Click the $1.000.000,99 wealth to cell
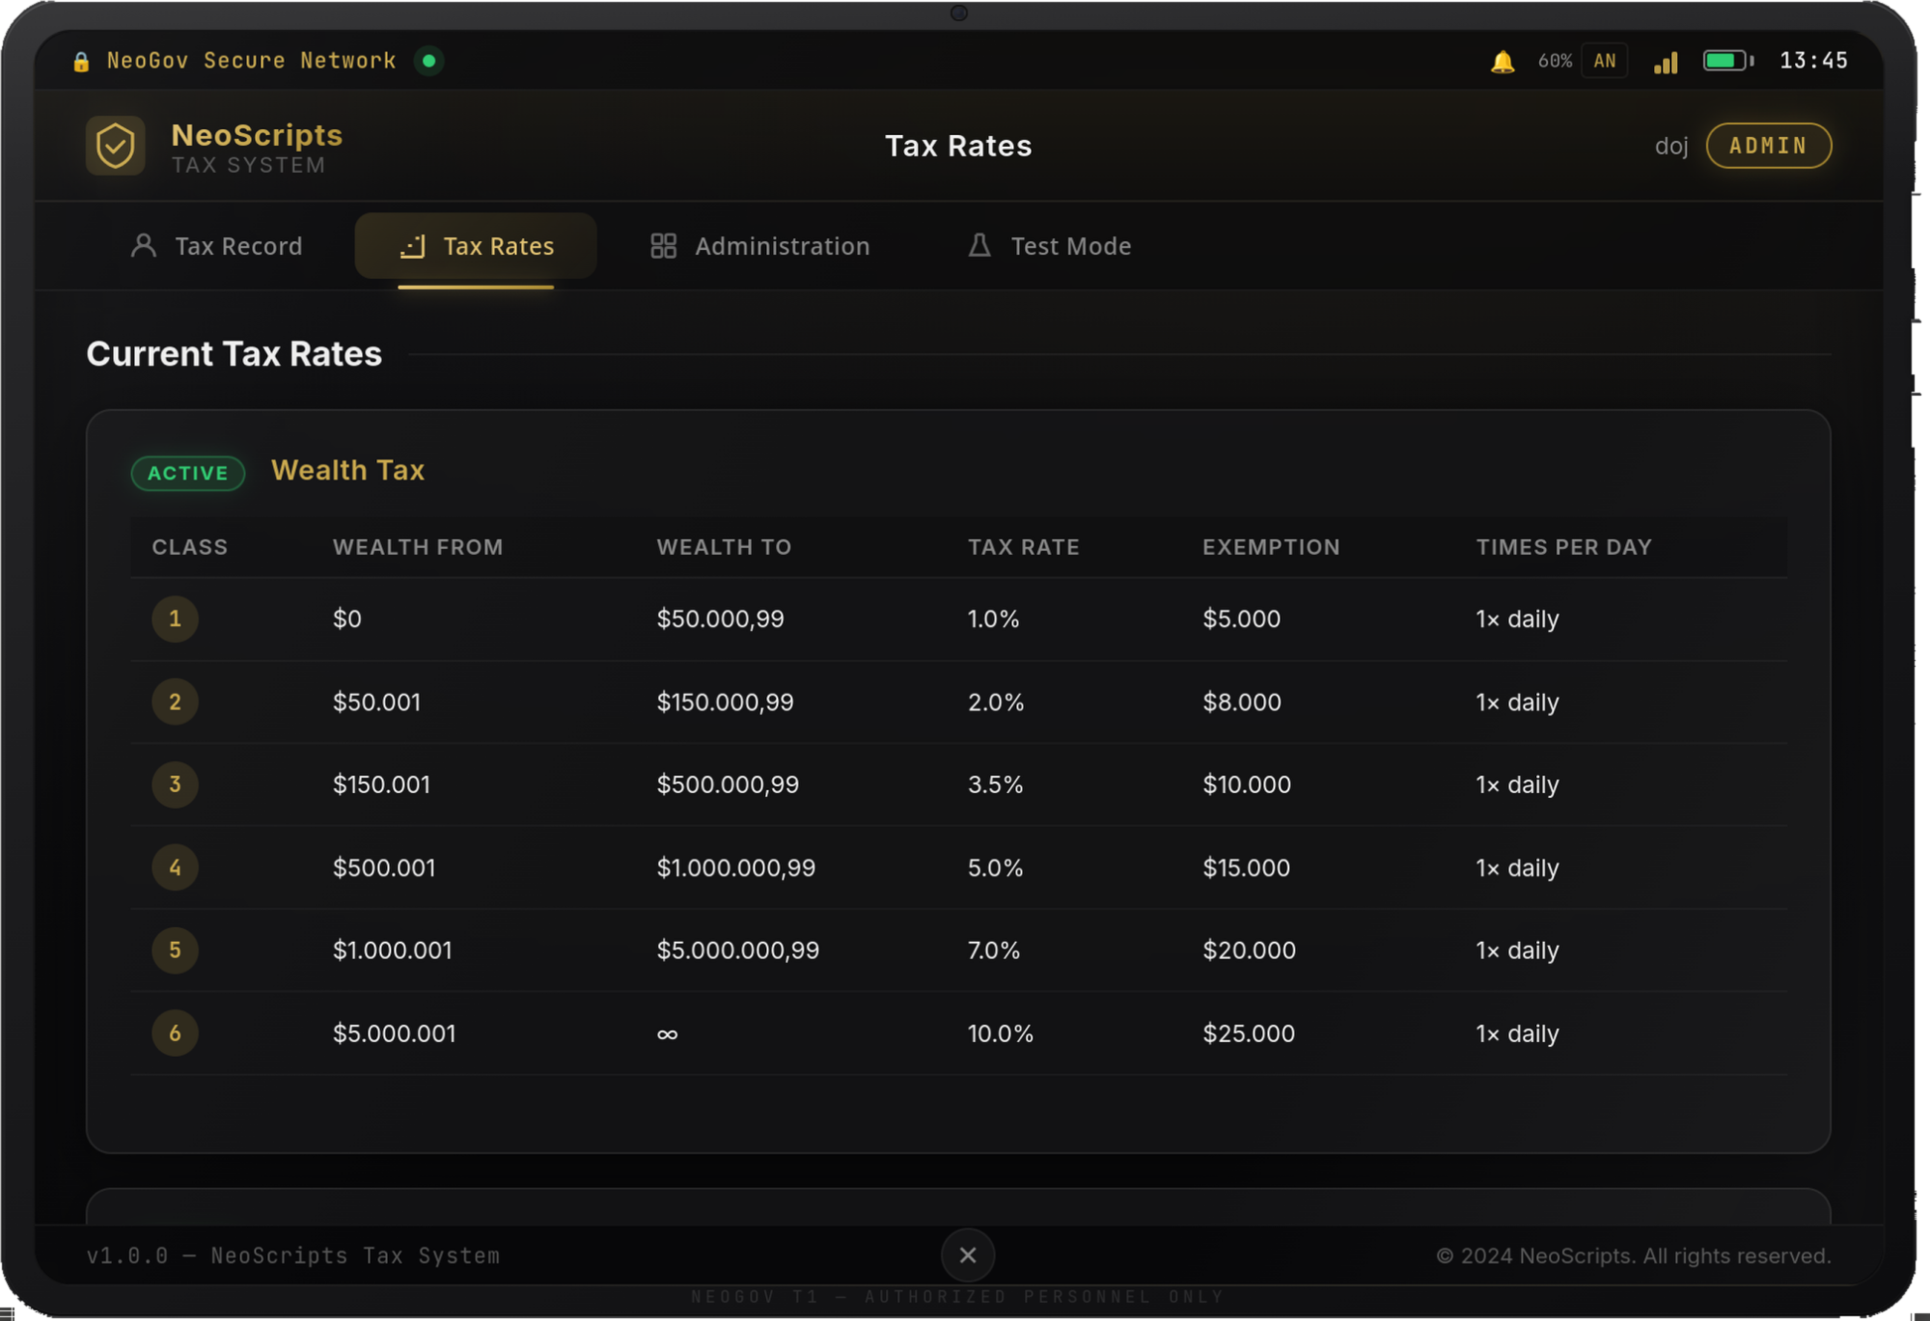1930x1321 pixels. coord(736,867)
